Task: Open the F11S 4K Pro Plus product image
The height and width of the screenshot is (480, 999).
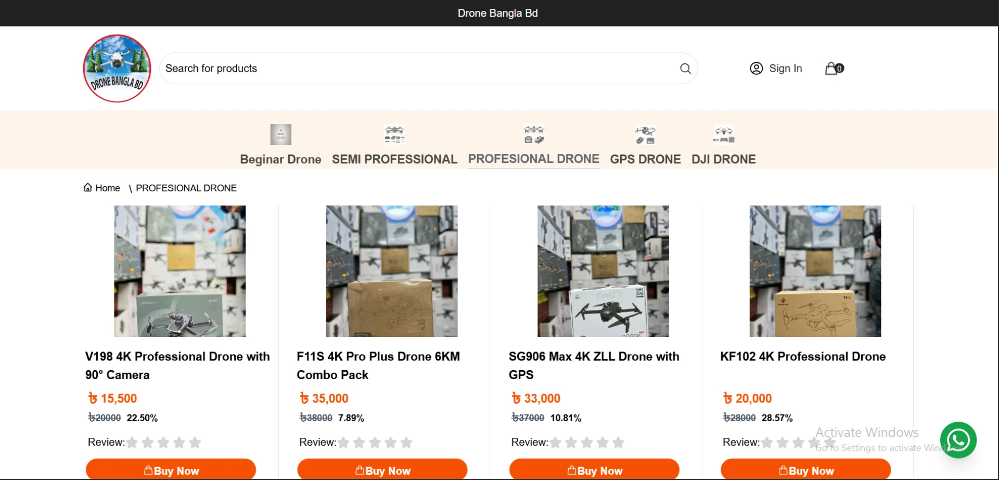Action: [392, 271]
